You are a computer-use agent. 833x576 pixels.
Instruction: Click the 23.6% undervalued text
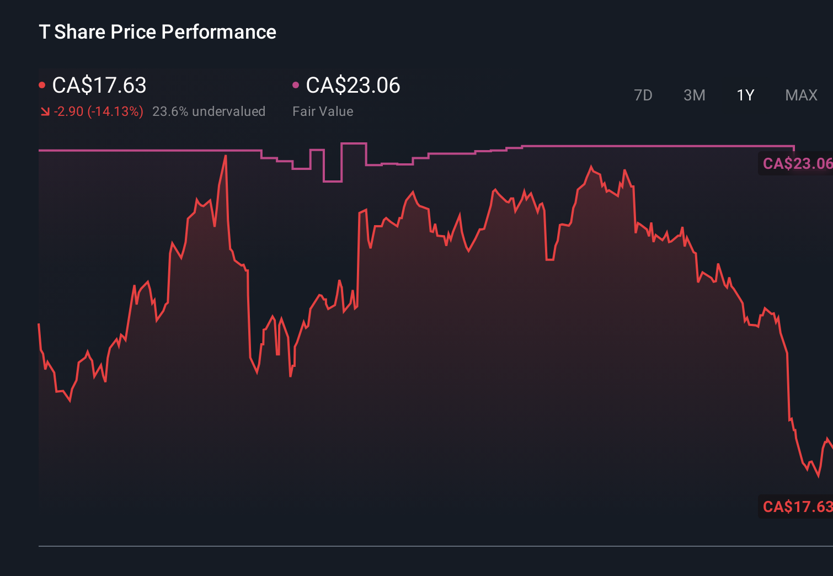[x=209, y=111]
